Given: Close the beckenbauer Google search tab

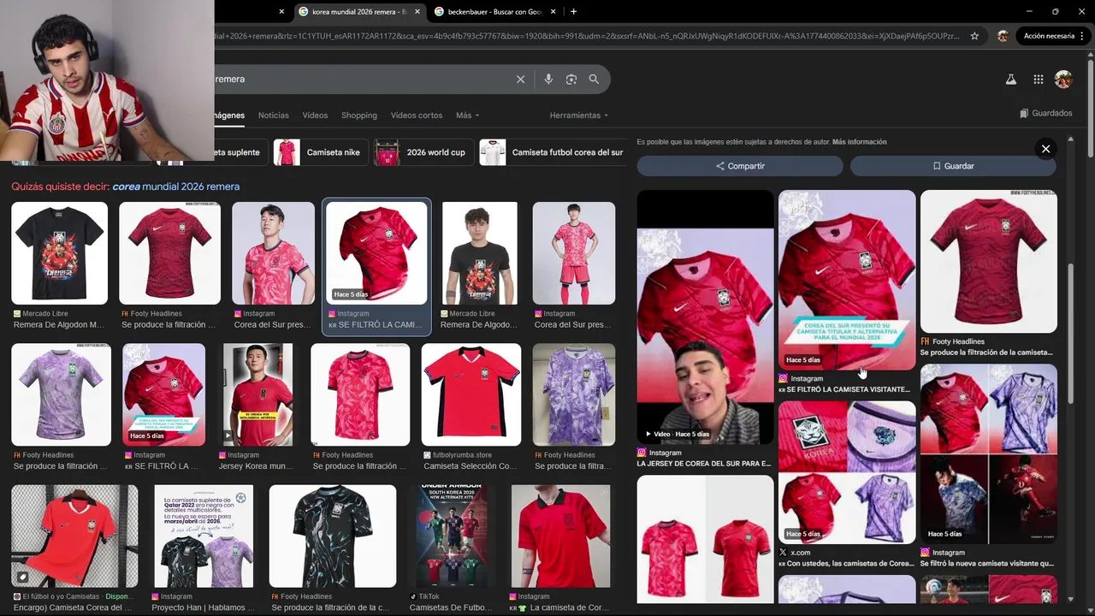Looking at the screenshot, I should [x=553, y=12].
